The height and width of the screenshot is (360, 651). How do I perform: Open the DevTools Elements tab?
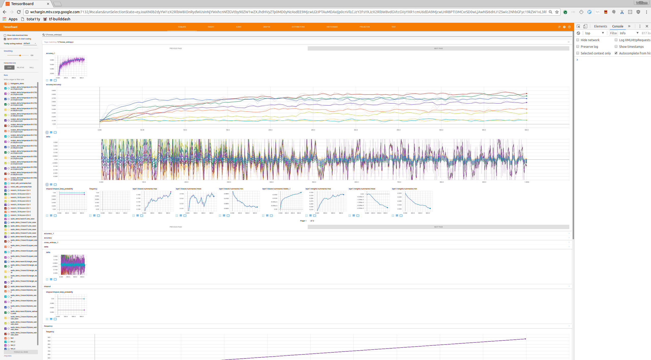[x=600, y=26]
